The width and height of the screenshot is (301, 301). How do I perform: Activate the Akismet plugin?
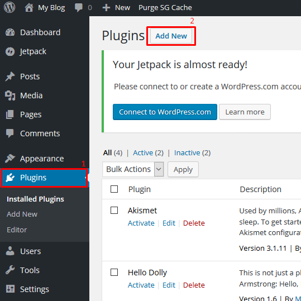(x=141, y=223)
